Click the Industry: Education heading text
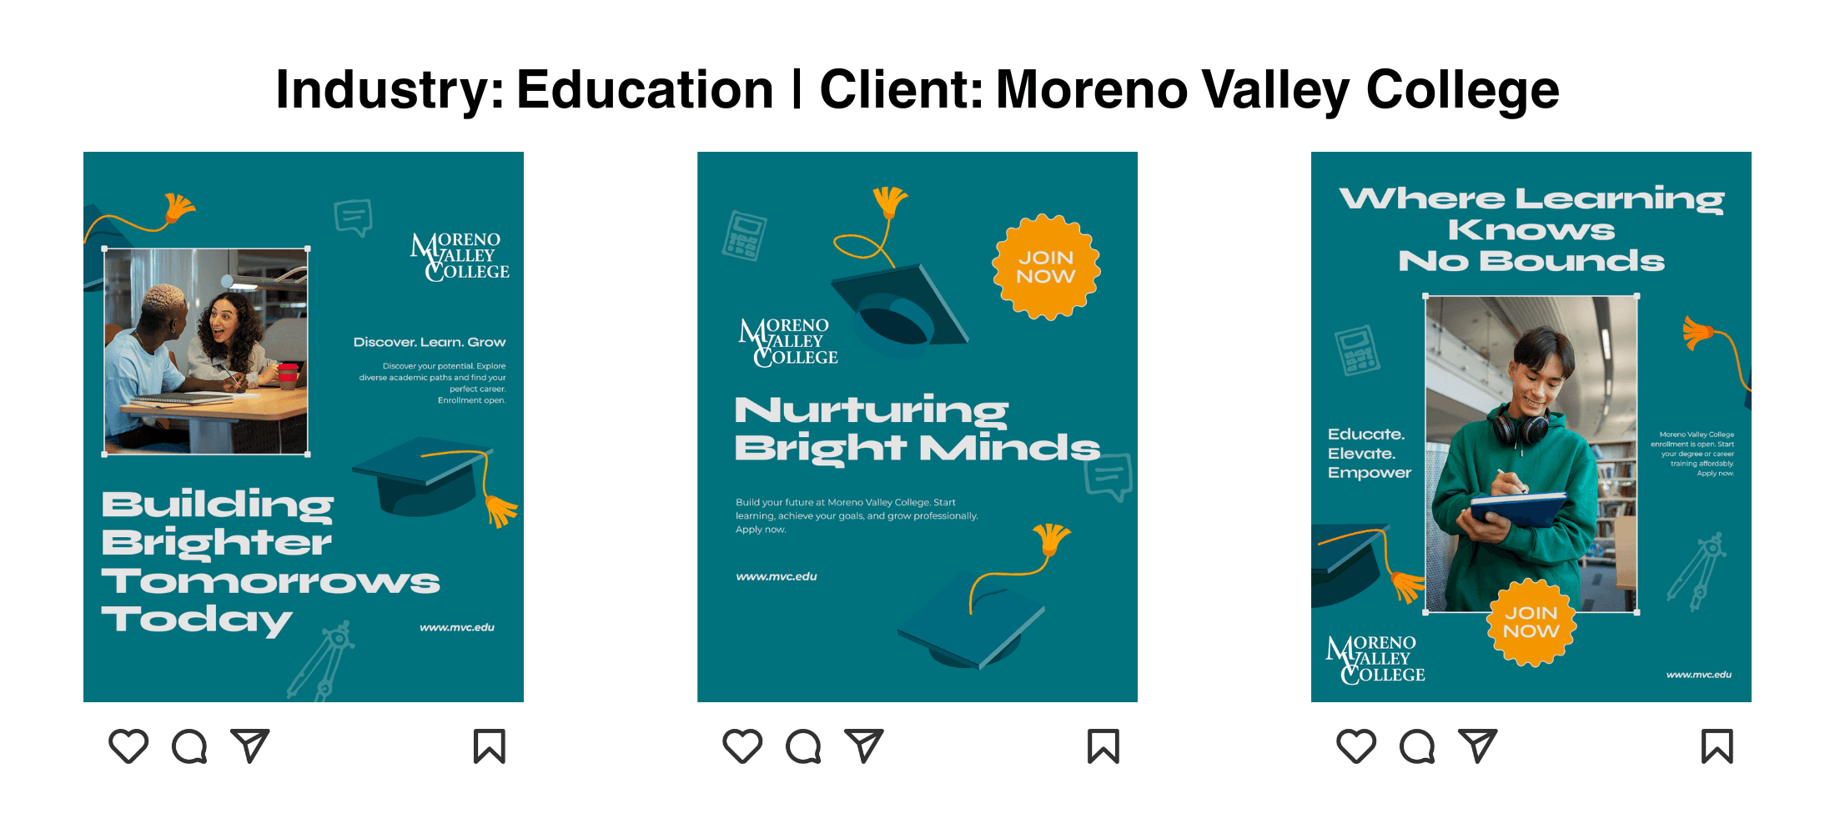 525,89
